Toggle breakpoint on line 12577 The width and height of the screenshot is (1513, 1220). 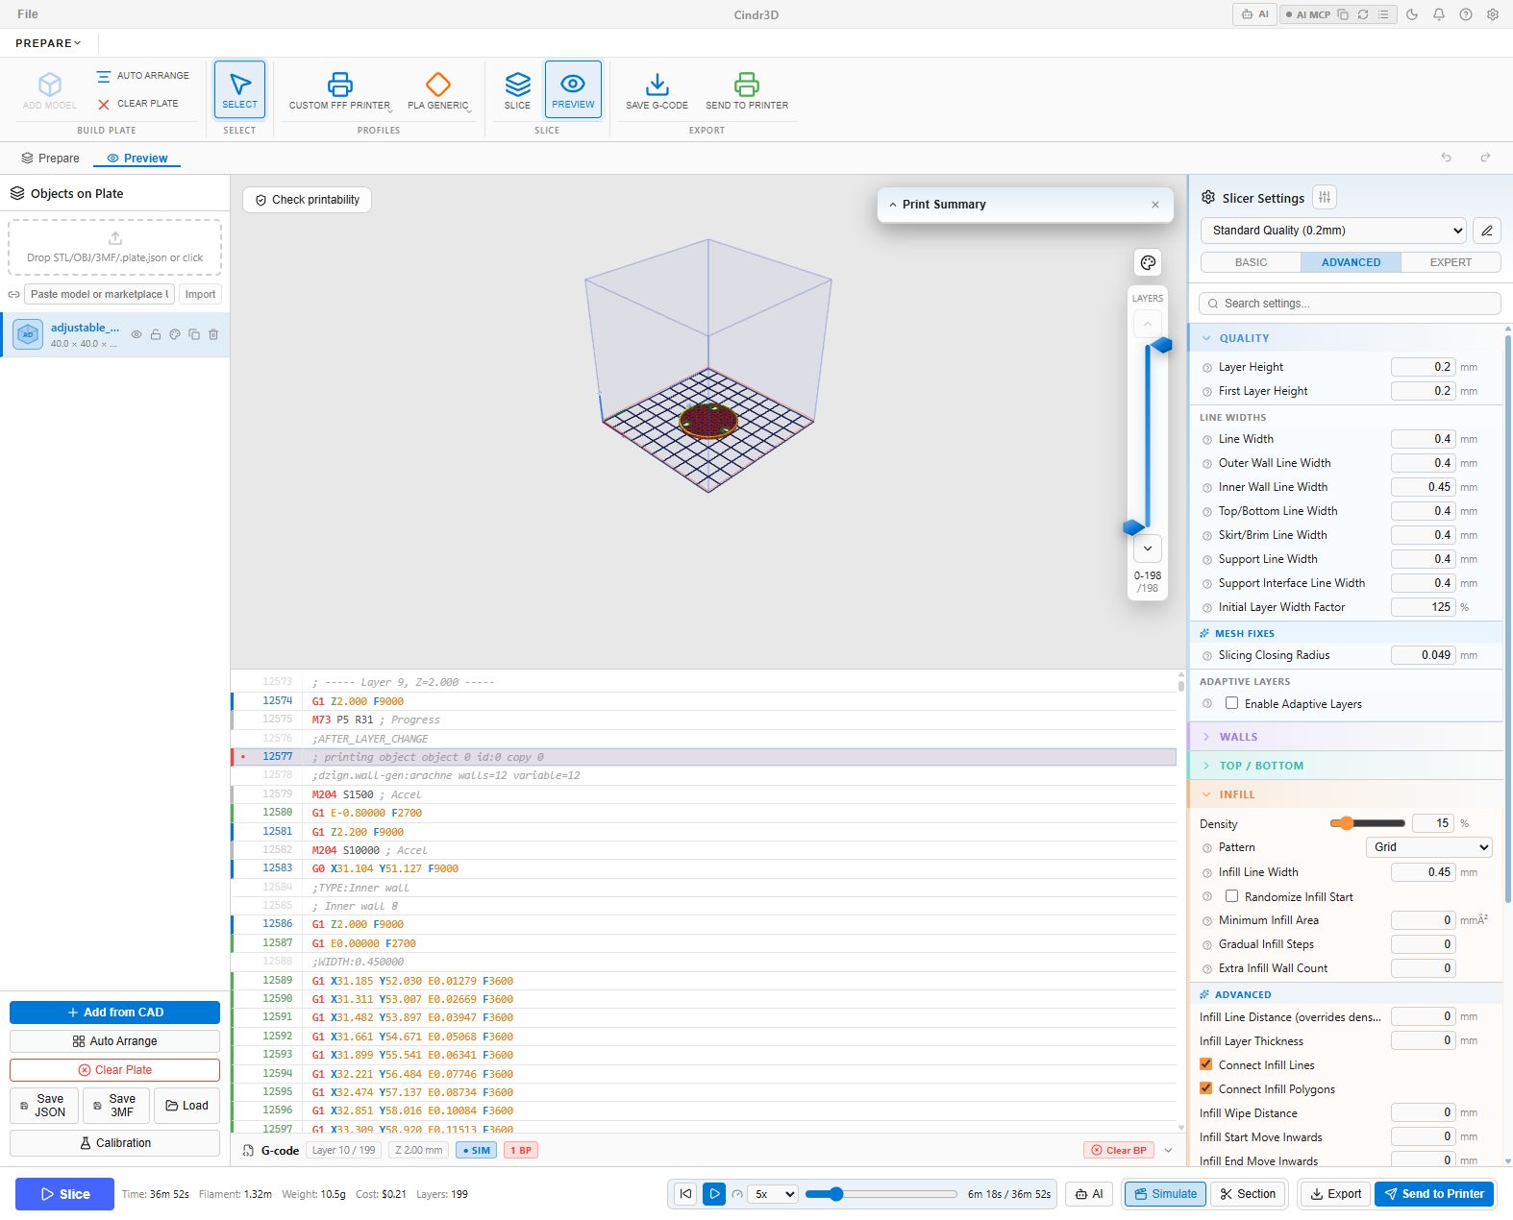243,757
